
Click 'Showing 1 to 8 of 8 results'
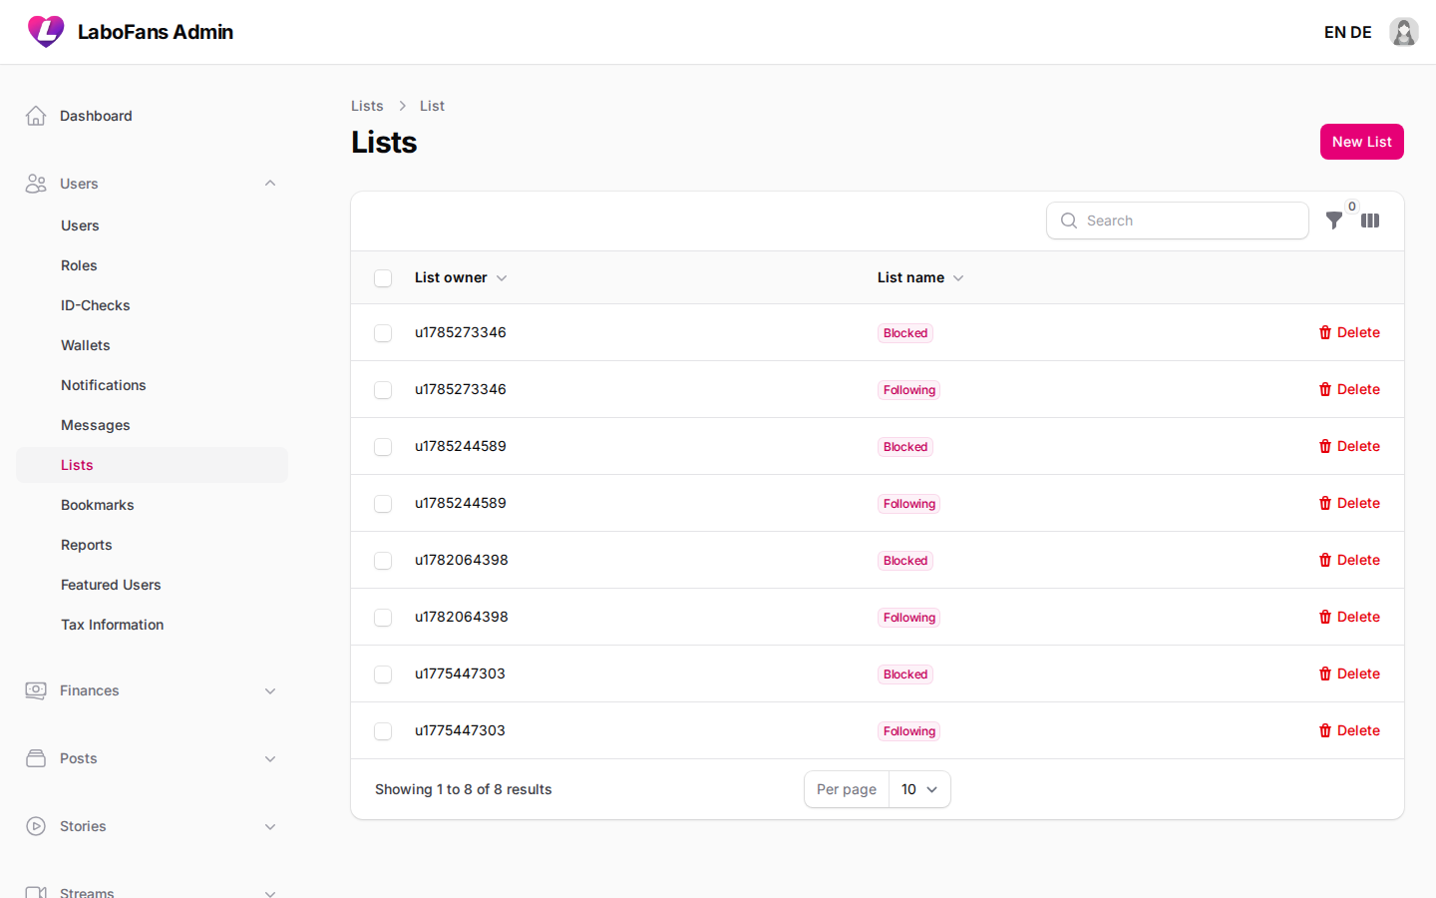click(x=464, y=789)
